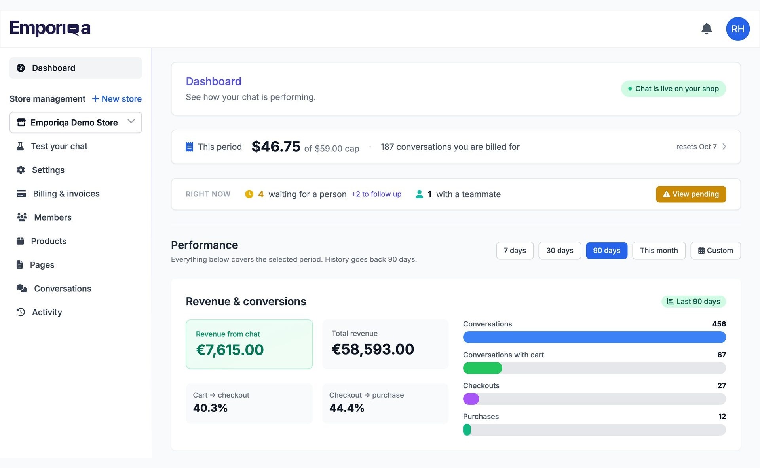Click the Checkouts purple progress bar
This screenshot has width=760, height=468.
pyautogui.click(x=471, y=399)
